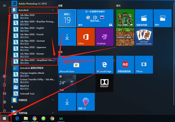Expand the 阿里旺旺 folder

[34, 100]
